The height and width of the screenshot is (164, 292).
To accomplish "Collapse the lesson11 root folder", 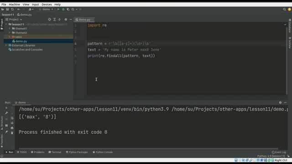I will point(6,24).
